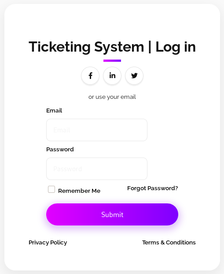This screenshot has height=274, width=224.
Task: Choose the Twitter bird icon
Action: point(134,75)
